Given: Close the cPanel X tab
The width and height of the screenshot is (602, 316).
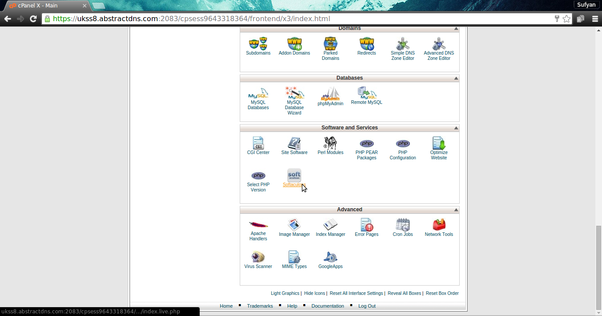Looking at the screenshot, I should tap(85, 6).
